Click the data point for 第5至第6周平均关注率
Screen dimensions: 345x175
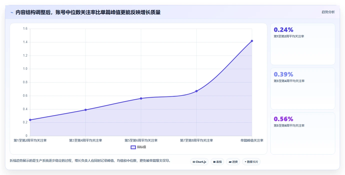point(141,98)
